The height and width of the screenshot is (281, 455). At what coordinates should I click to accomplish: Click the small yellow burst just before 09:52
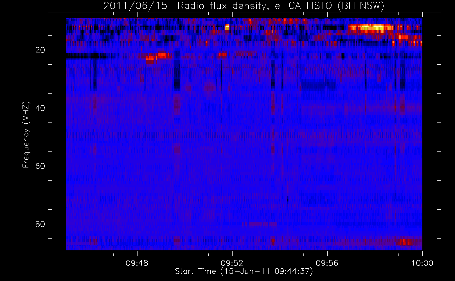coord(227,27)
